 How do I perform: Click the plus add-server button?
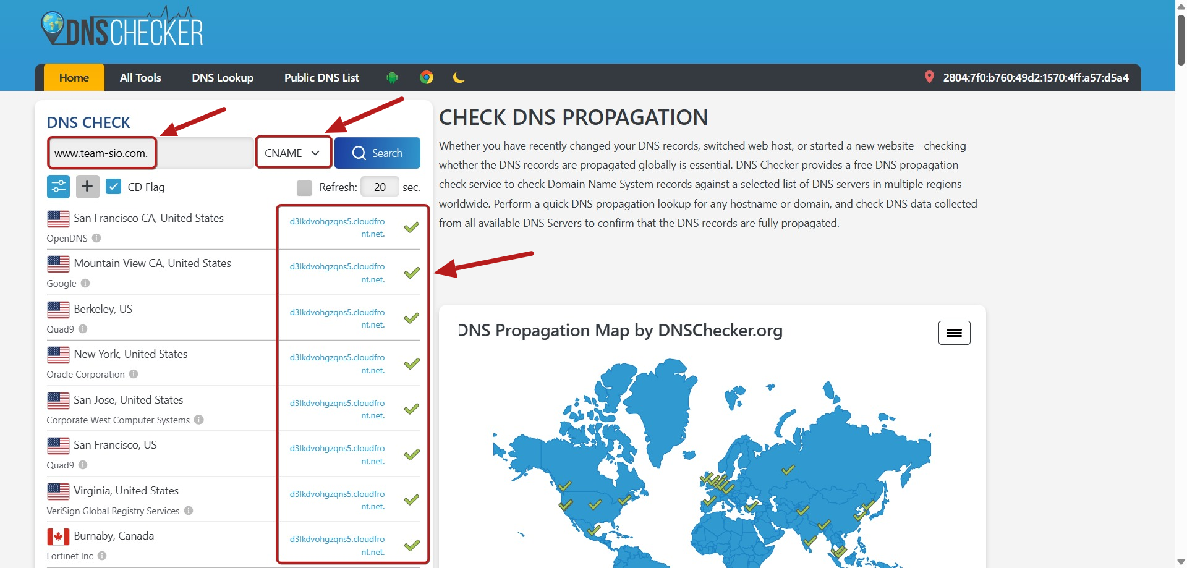(87, 187)
